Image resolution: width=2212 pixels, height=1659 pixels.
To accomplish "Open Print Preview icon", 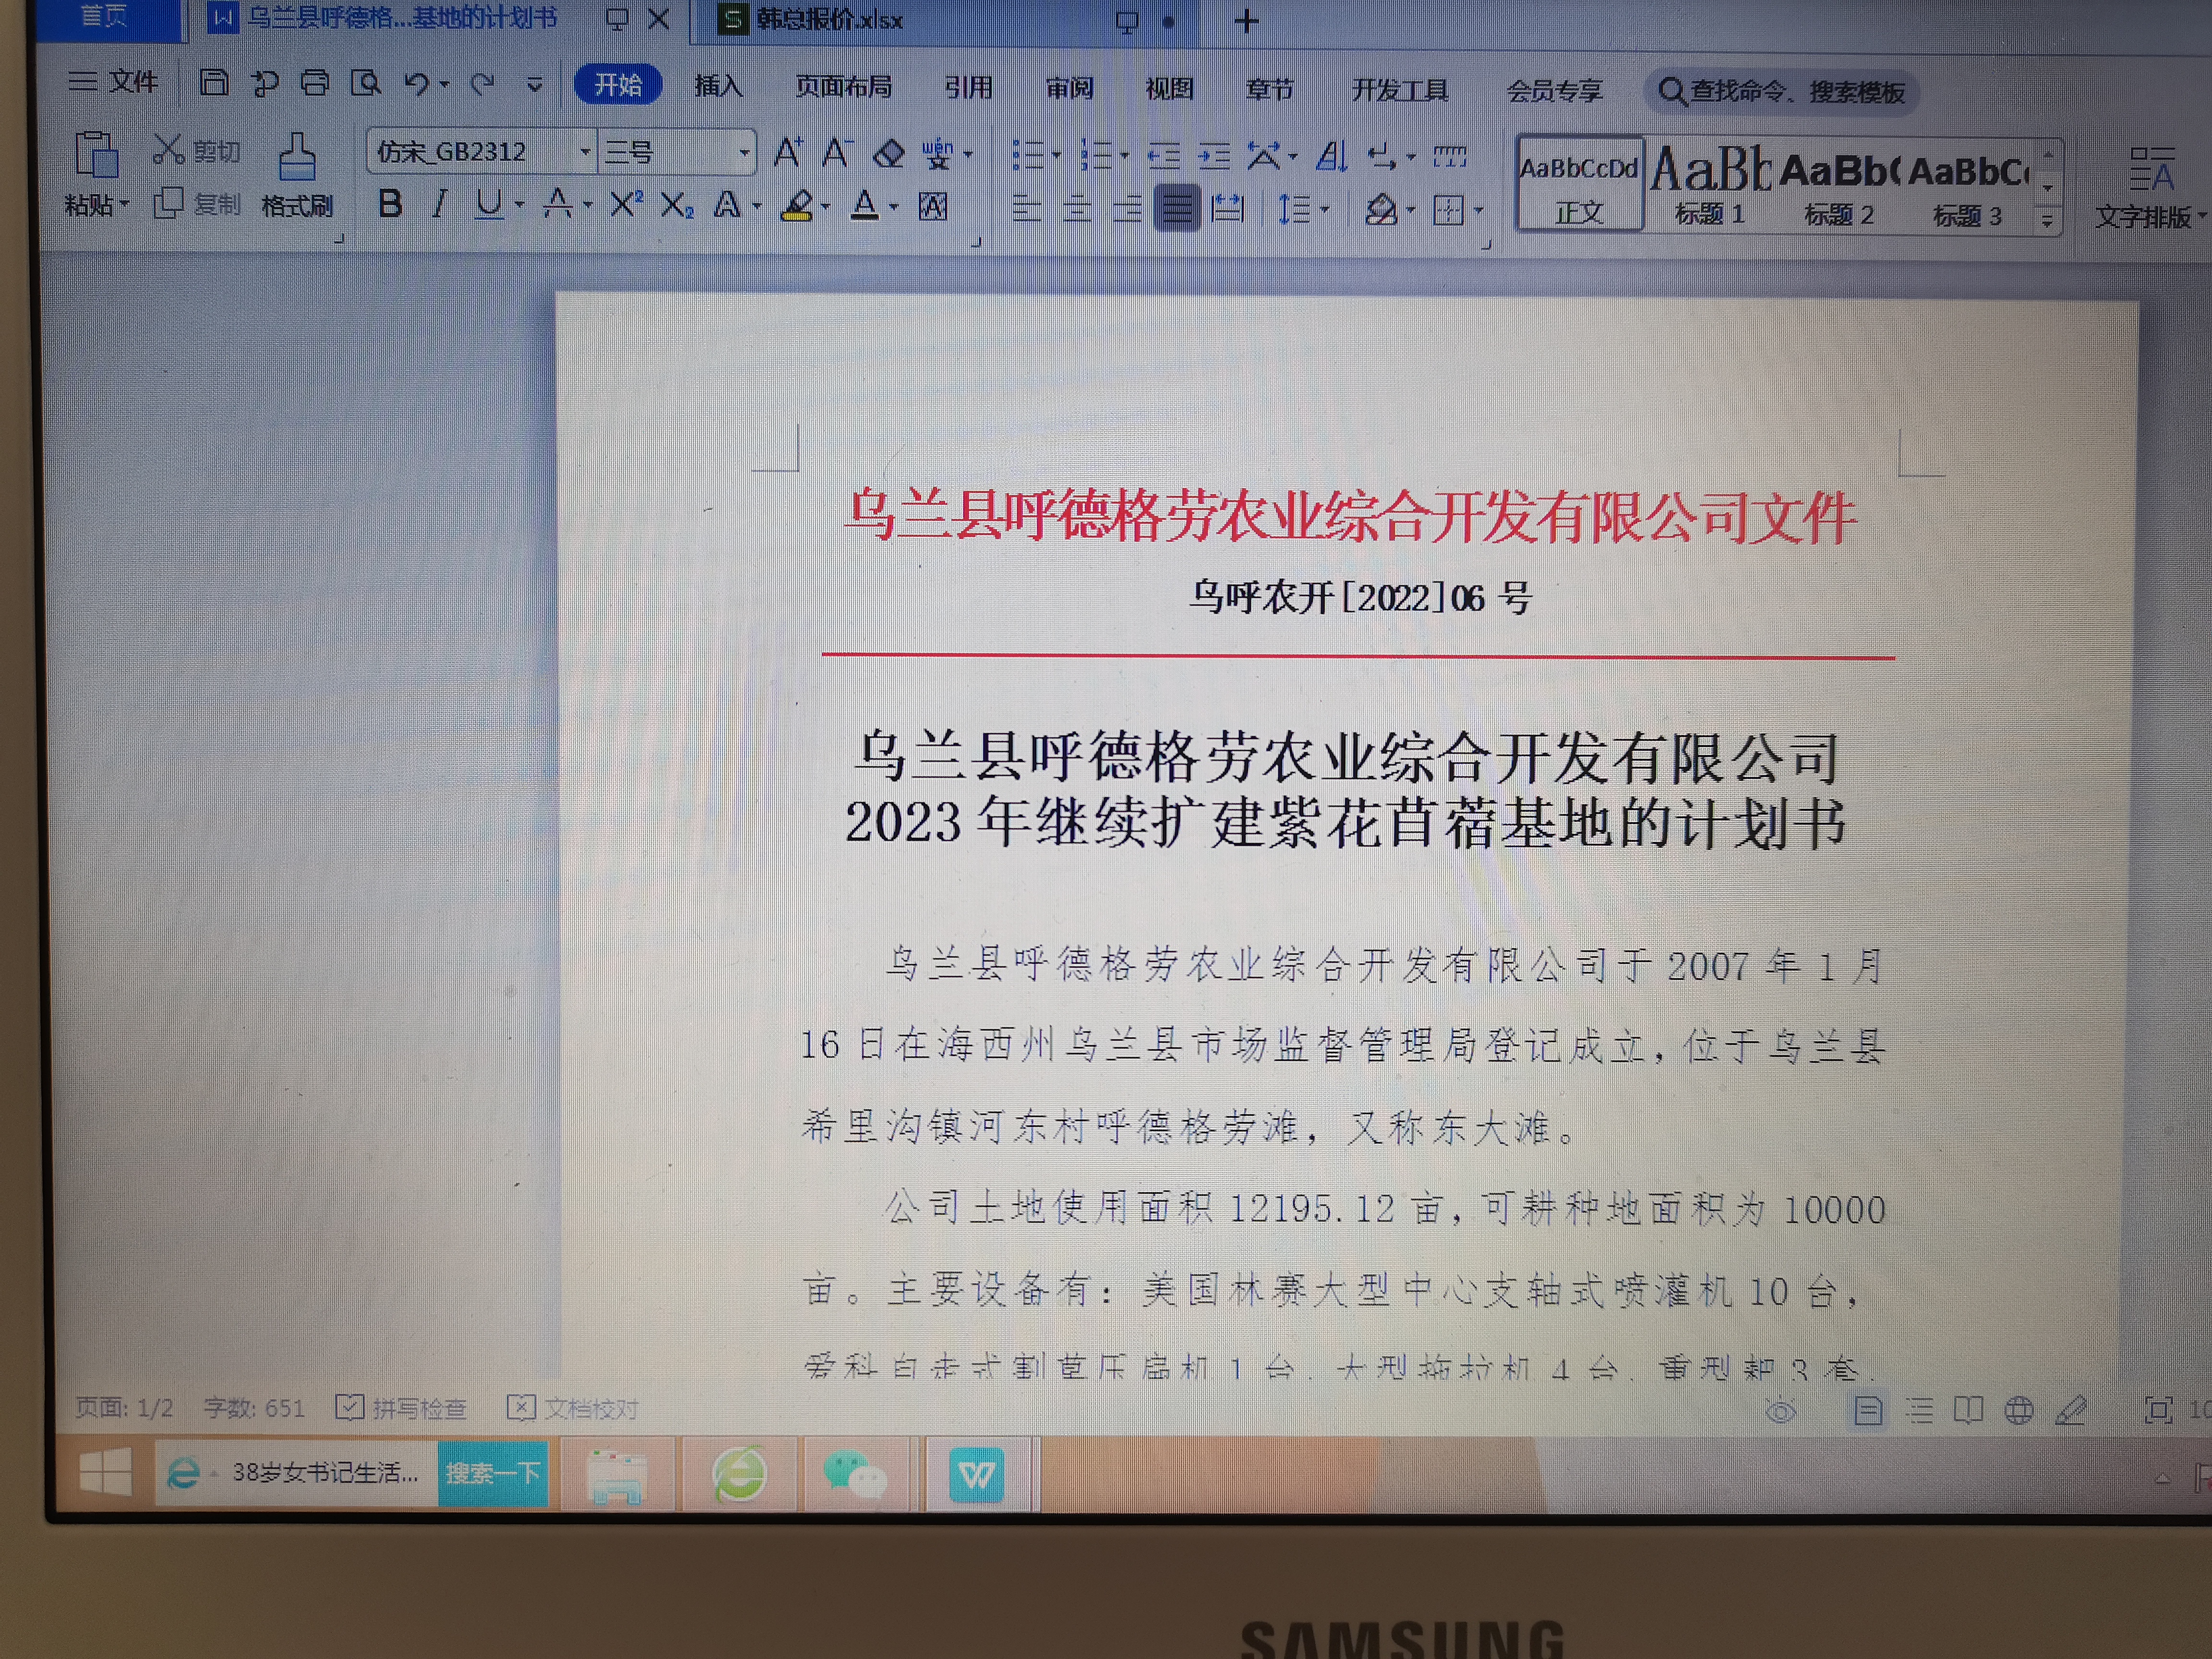I will 366,83.
